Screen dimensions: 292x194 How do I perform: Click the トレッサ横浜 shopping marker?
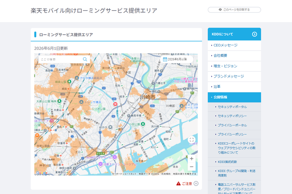(81, 102)
